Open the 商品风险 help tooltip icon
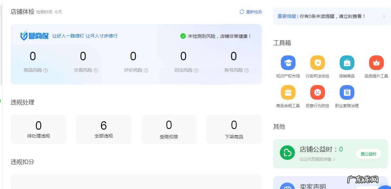The width and height of the screenshot is (391, 189). coord(45,70)
